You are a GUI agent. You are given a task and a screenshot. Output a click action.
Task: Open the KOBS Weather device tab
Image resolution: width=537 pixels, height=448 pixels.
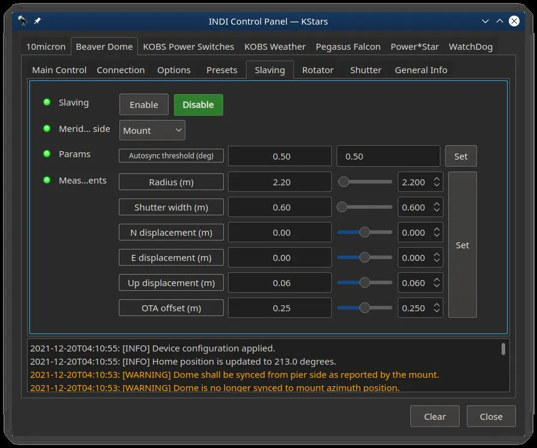pos(275,47)
